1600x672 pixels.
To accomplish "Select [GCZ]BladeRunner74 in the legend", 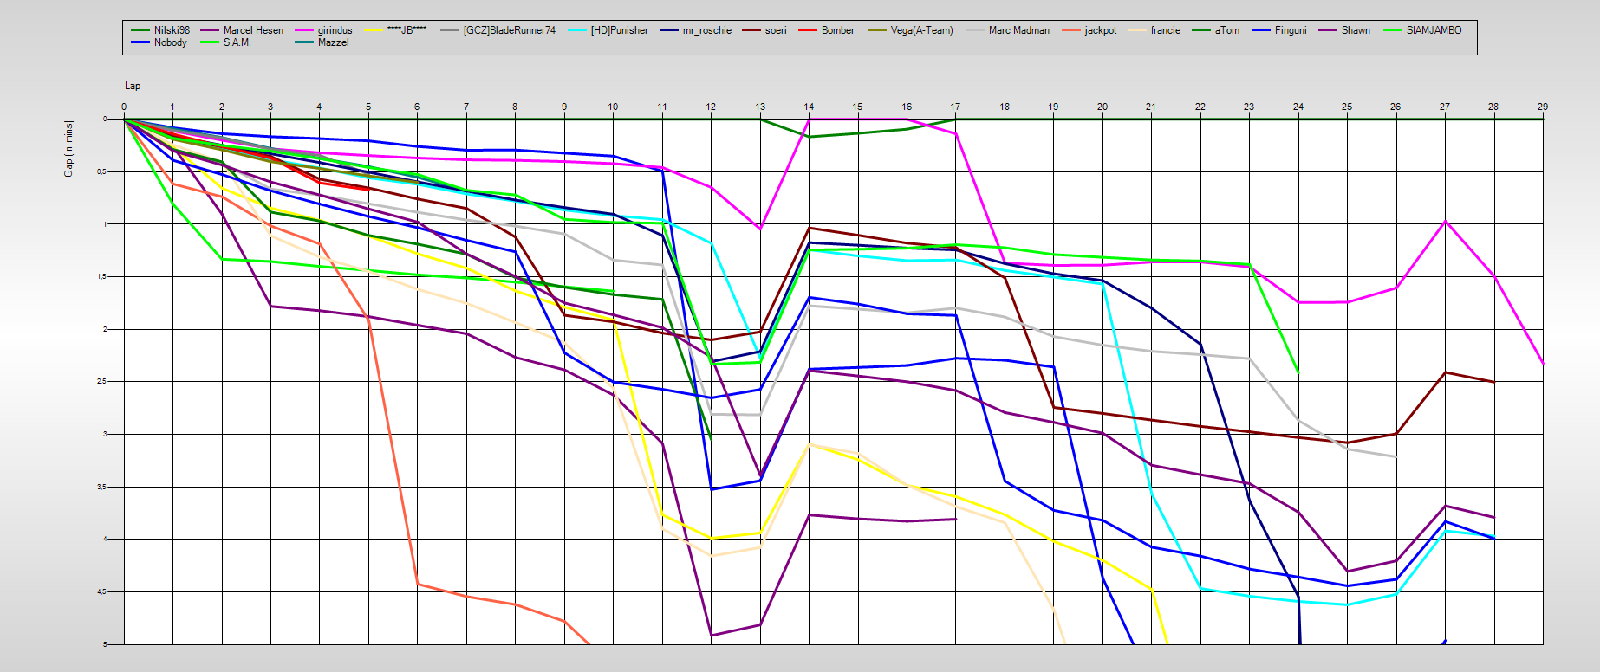I will (x=509, y=30).
